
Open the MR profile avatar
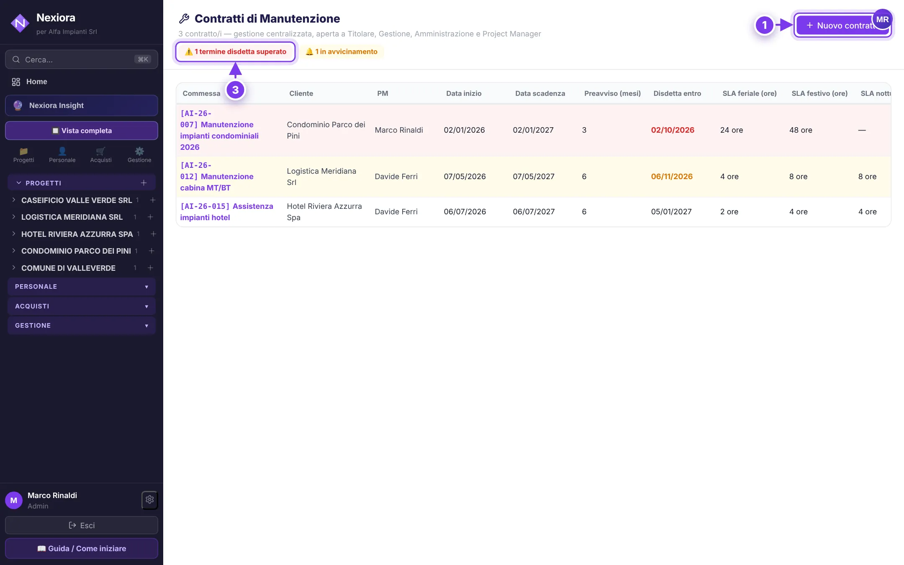tap(882, 19)
